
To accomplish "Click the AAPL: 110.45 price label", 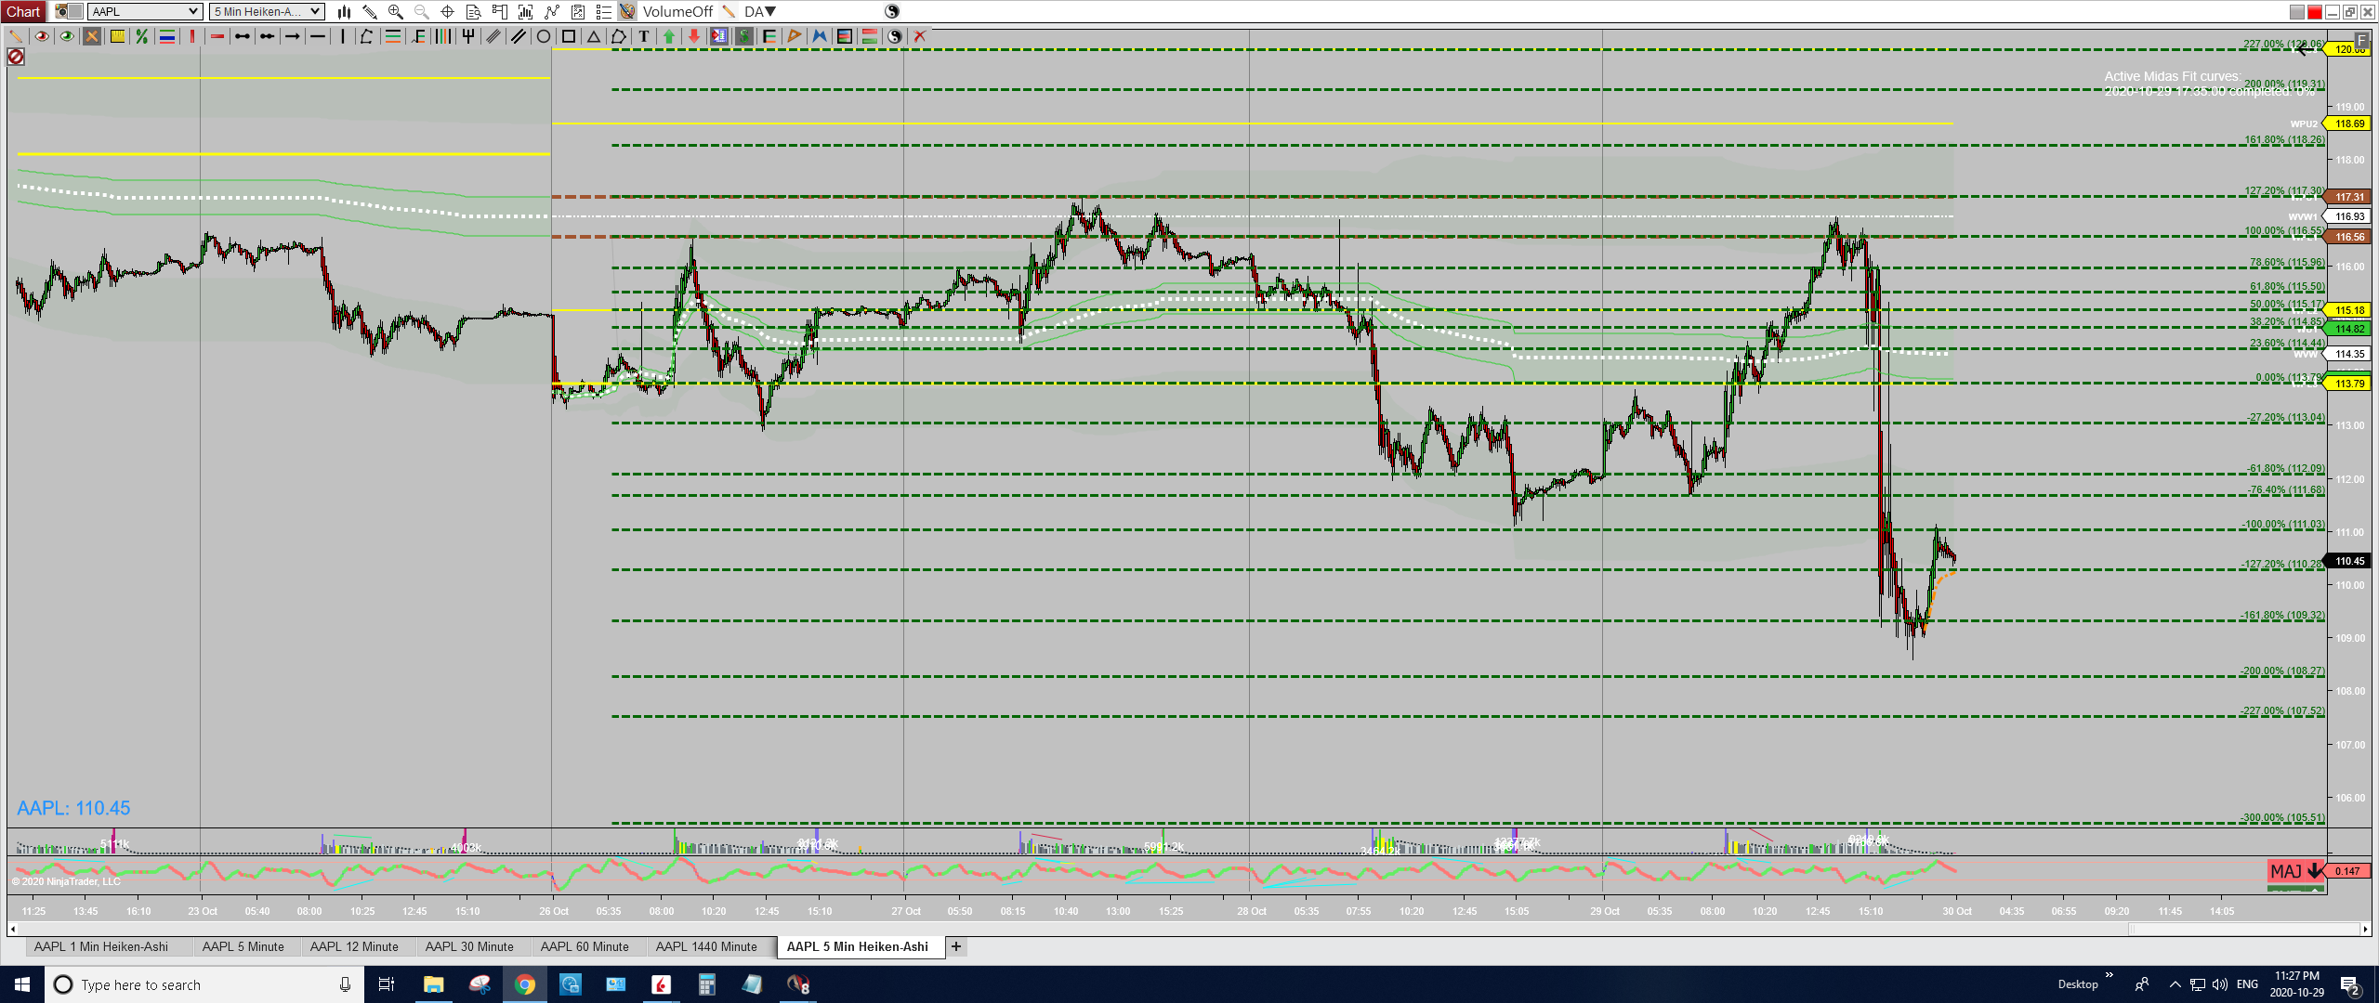I will pyautogui.click(x=73, y=808).
